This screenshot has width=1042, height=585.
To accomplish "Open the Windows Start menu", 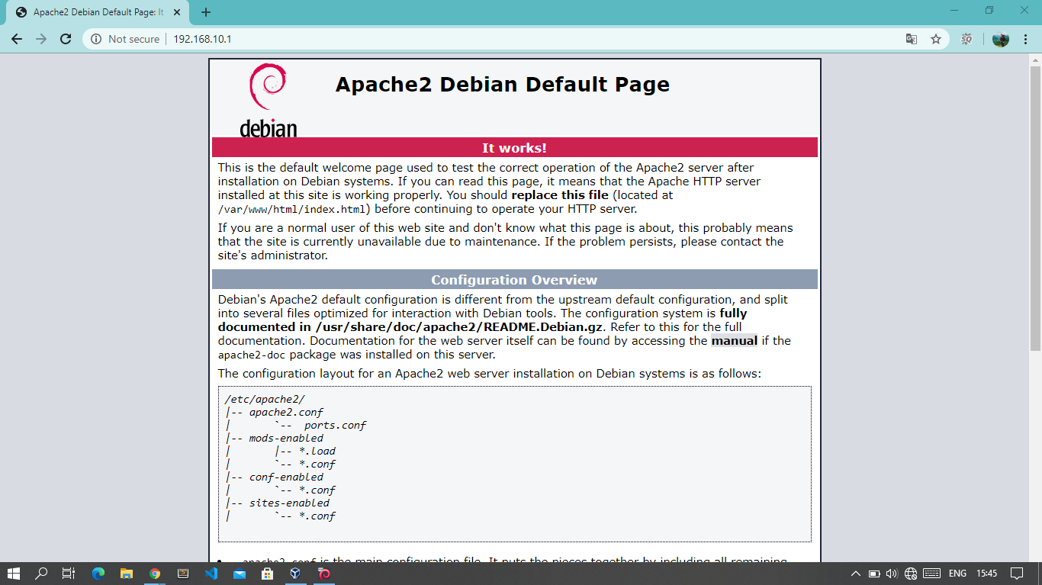I will click(x=14, y=573).
